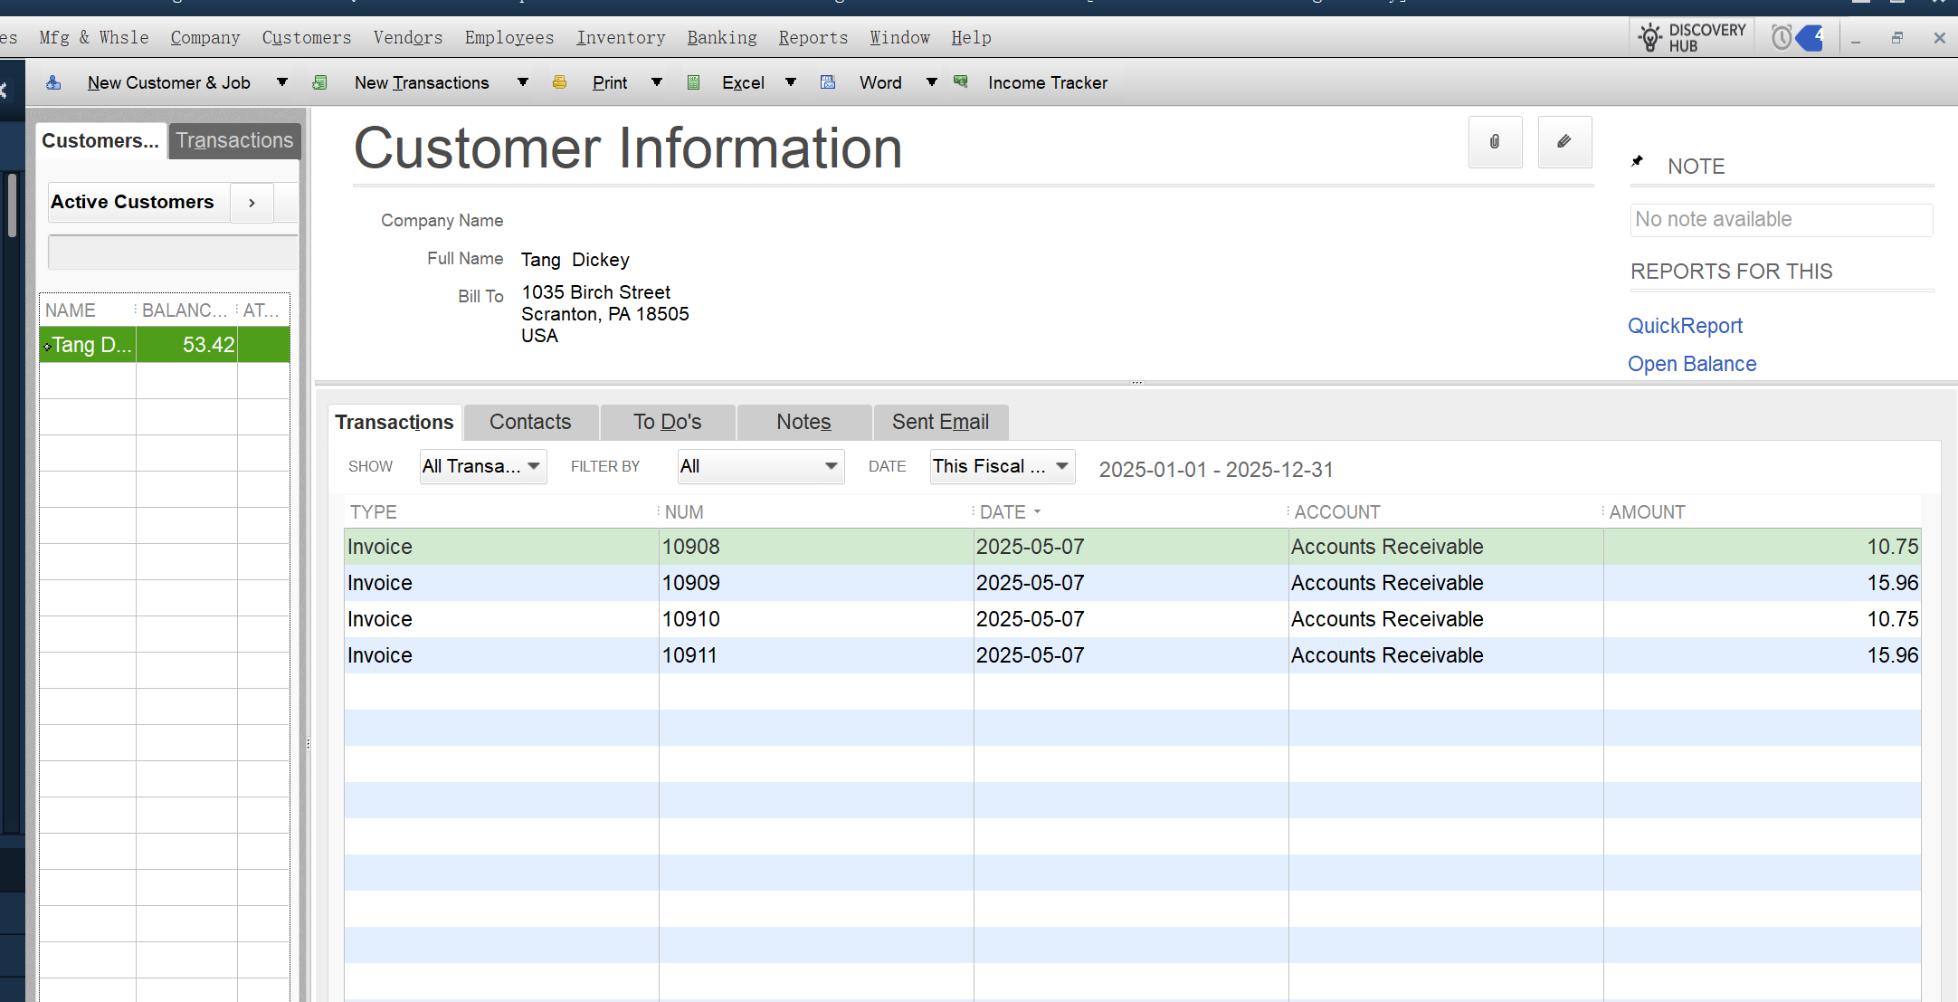Image resolution: width=1958 pixels, height=1002 pixels.
Task: Sort customers by NAME column header
Action: click(x=88, y=310)
